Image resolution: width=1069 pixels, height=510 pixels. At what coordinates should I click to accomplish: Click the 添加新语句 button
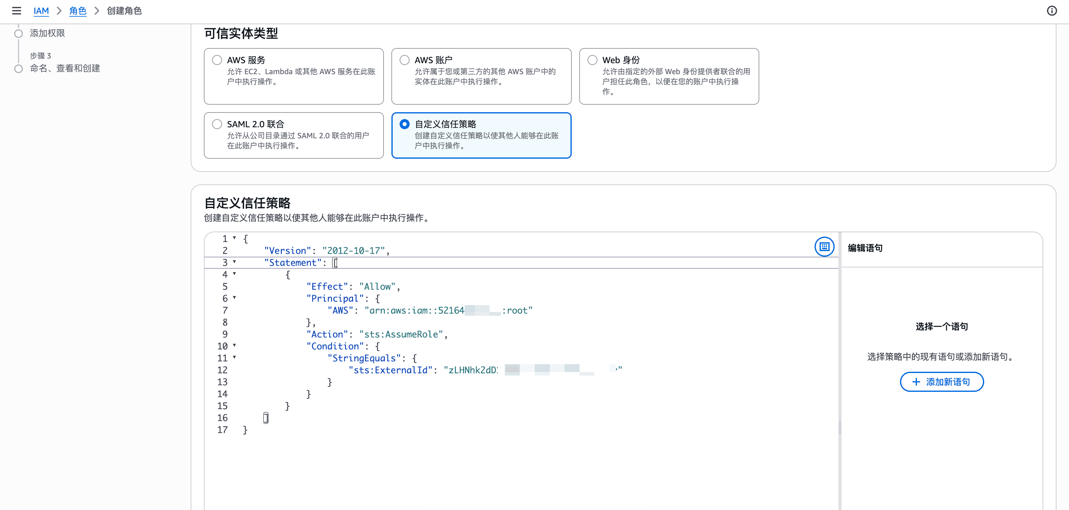(x=941, y=382)
